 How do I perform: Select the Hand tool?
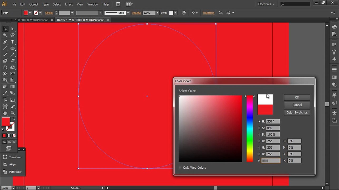[5, 113]
